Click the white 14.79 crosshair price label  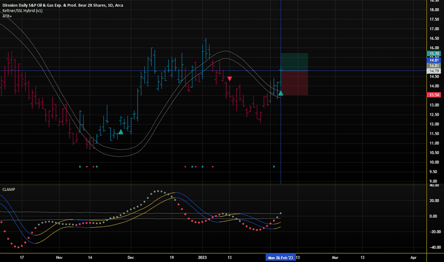click(x=434, y=71)
